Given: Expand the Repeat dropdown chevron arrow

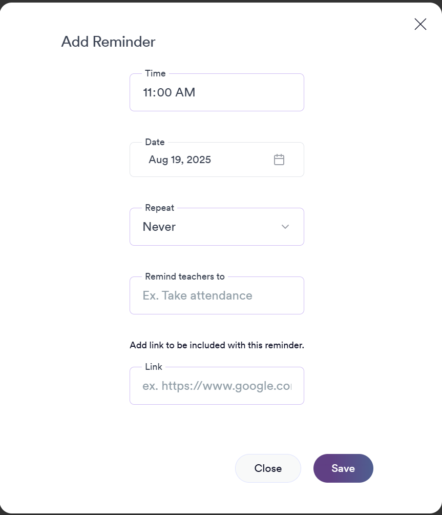Looking at the screenshot, I should pos(285,227).
